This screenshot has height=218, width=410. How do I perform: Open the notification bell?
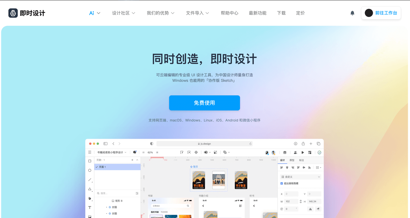pos(352,13)
